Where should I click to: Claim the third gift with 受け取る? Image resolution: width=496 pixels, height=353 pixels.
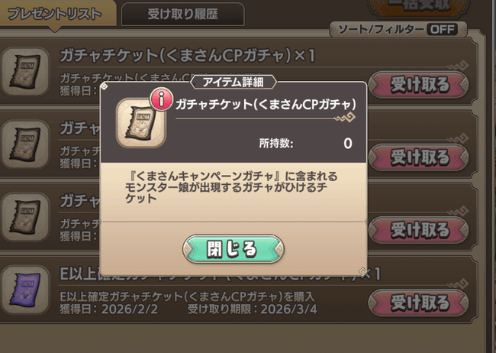click(x=418, y=230)
